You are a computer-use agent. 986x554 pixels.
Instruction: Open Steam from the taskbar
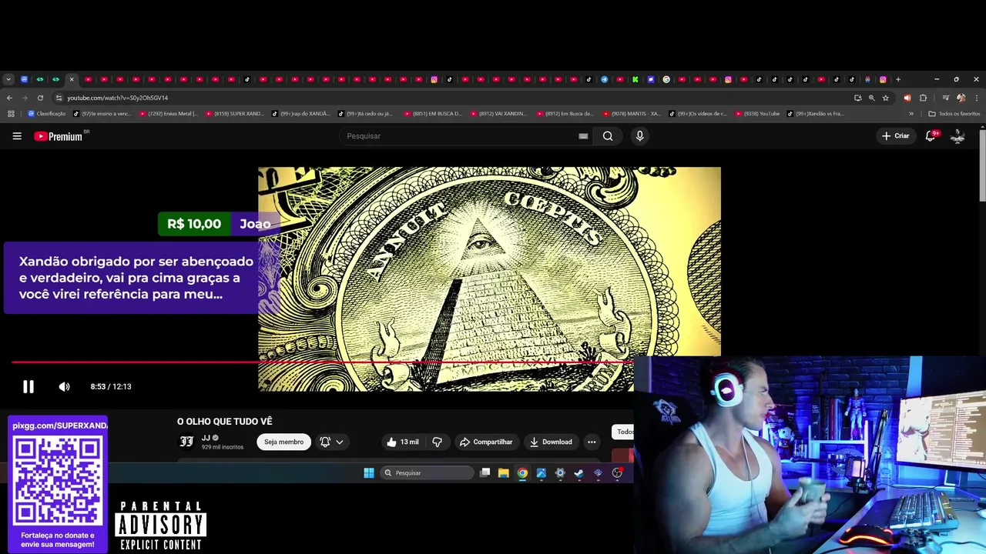pyautogui.click(x=579, y=473)
